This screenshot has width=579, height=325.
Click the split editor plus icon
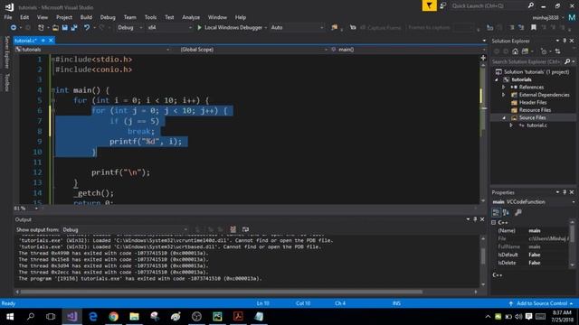pos(483,58)
